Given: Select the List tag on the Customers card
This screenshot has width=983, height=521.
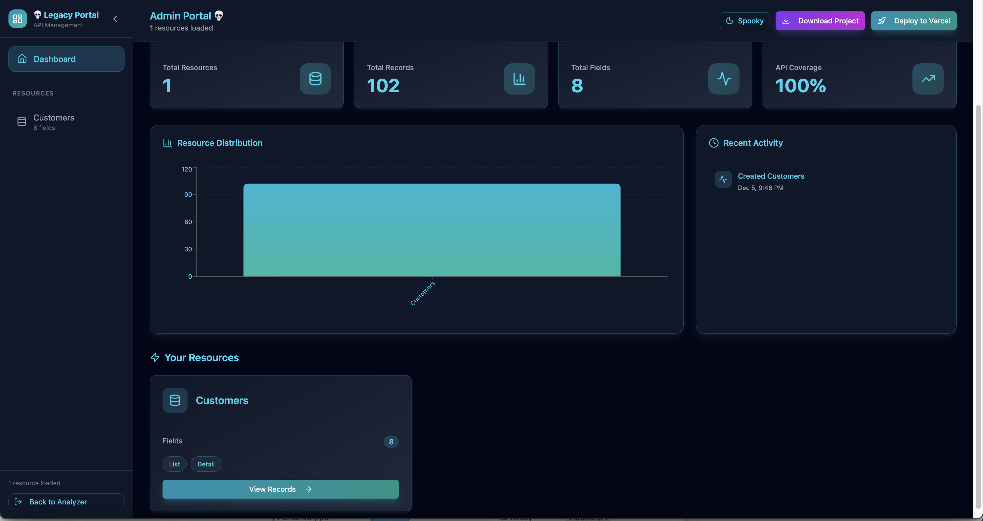Looking at the screenshot, I should pyautogui.click(x=174, y=464).
